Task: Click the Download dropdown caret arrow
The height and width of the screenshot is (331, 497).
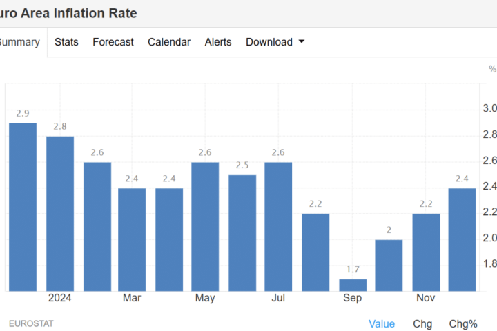Action: tap(301, 42)
